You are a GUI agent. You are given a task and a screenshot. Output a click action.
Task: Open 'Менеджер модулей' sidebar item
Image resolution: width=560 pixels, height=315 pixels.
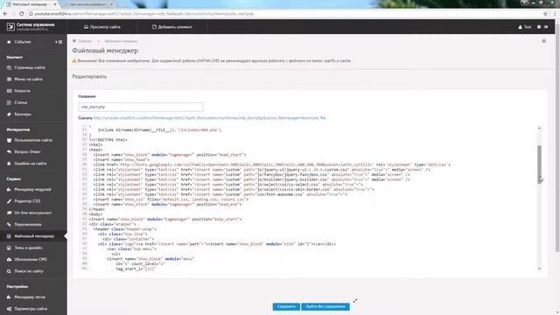33,189
